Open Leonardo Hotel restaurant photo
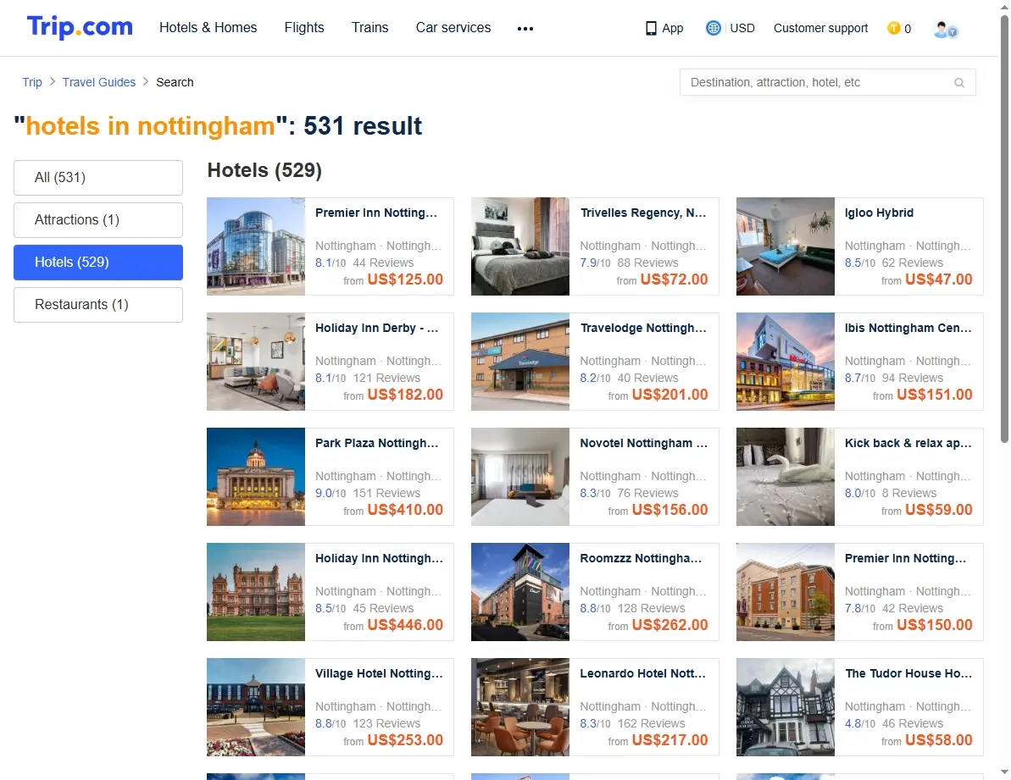1011x780 pixels. click(x=520, y=707)
